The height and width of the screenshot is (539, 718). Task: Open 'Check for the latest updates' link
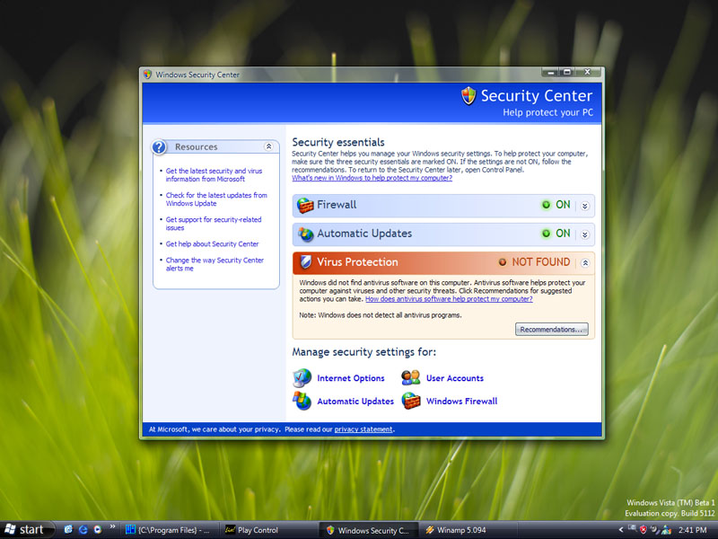216,199
